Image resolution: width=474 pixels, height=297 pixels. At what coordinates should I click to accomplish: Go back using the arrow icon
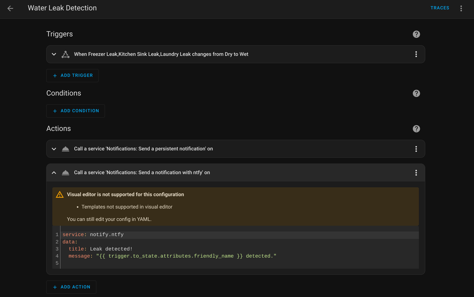(x=10, y=8)
